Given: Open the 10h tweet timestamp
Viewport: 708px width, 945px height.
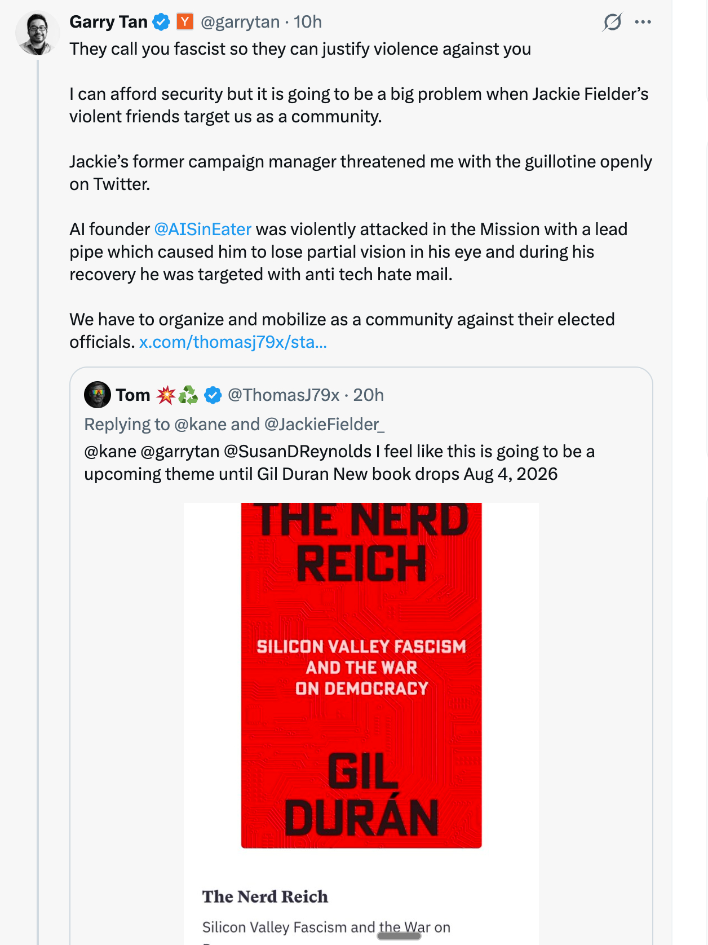Looking at the screenshot, I should click(x=308, y=22).
